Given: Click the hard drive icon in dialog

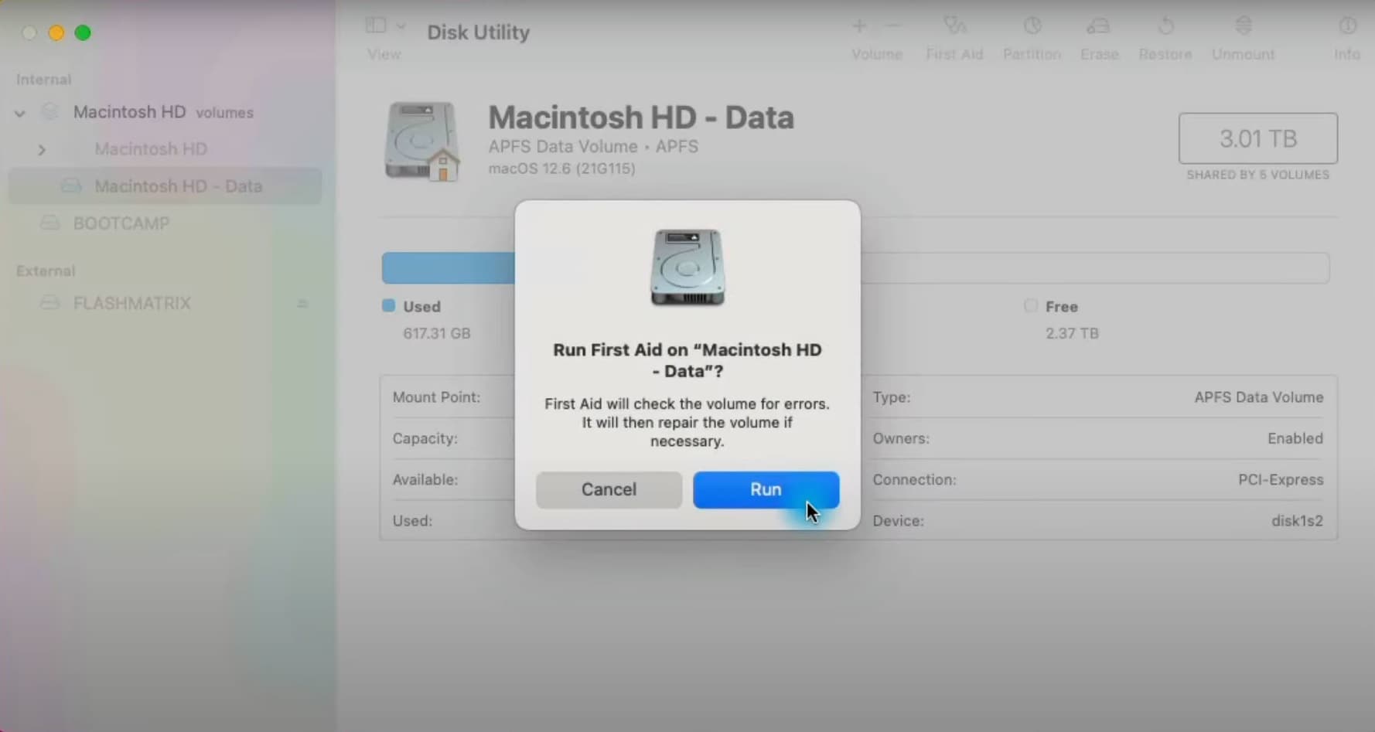Looking at the screenshot, I should [687, 267].
